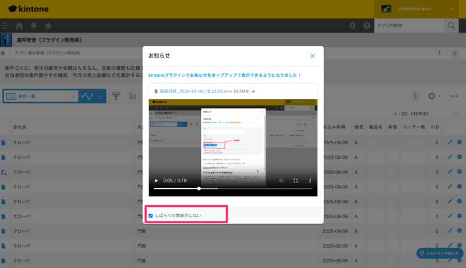Sort by 製品名 column header
The height and width of the screenshot is (268, 466).
pos(376,127)
